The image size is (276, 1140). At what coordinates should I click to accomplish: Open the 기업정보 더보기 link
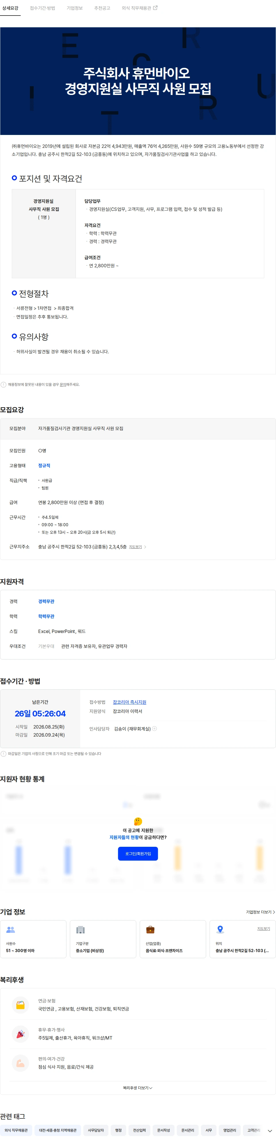coord(260,912)
